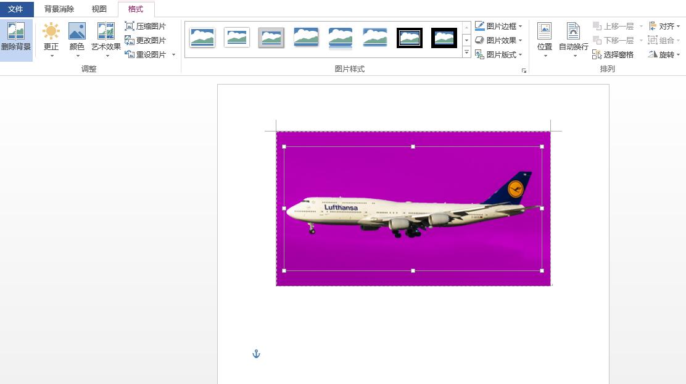
Task: Expand the 更正 dropdown arrow
Action: coord(52,56)
